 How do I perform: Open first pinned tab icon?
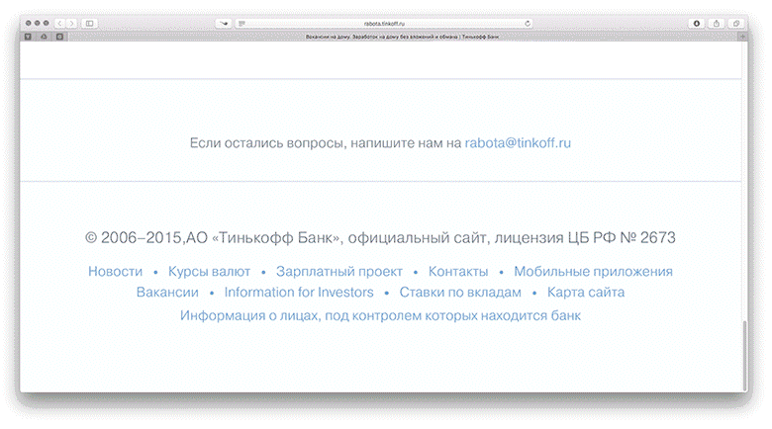[28, 37]
